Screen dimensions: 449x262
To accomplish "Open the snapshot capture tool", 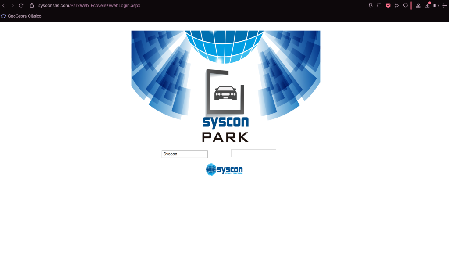I will pyautogui.click(x=379, y=5).
